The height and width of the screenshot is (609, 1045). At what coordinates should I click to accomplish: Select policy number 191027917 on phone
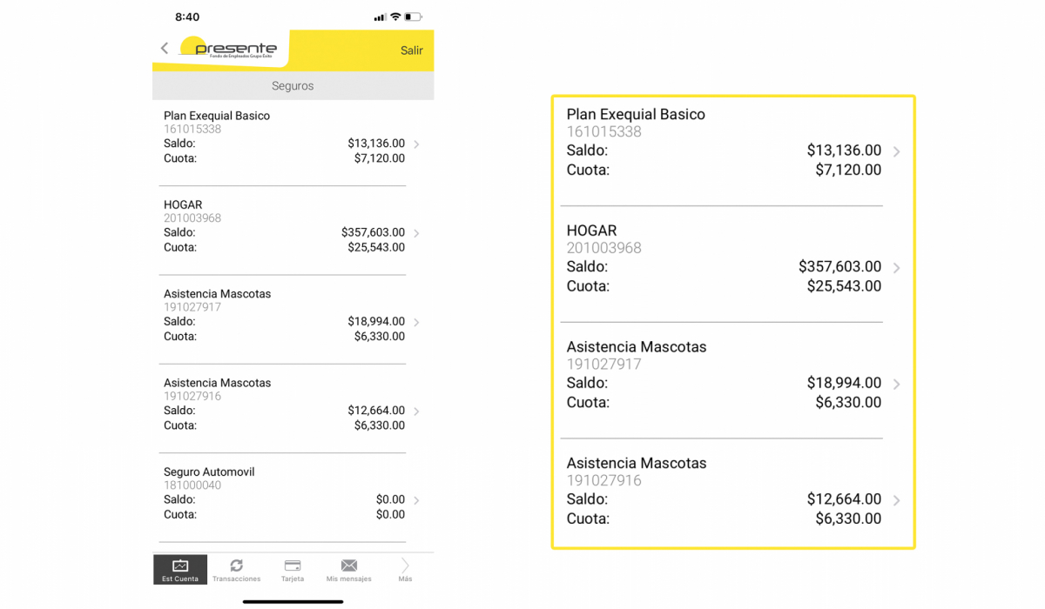click(x=192, y=307)
